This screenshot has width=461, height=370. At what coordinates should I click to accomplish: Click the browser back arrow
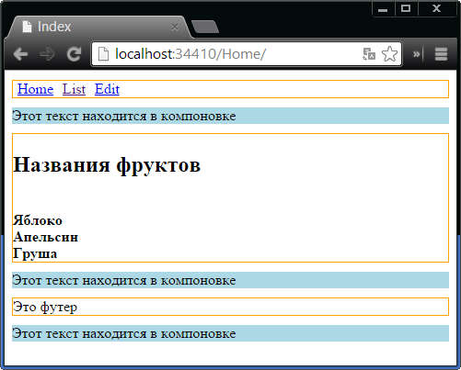[21, 54]
